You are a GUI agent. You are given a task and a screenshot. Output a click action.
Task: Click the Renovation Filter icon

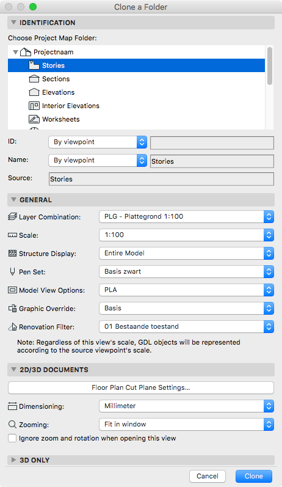click(x=12, y=327)
